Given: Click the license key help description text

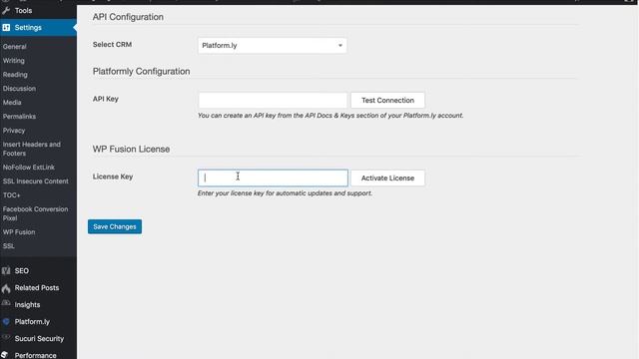Looking at the screenshot, I should tap(285, 193).
